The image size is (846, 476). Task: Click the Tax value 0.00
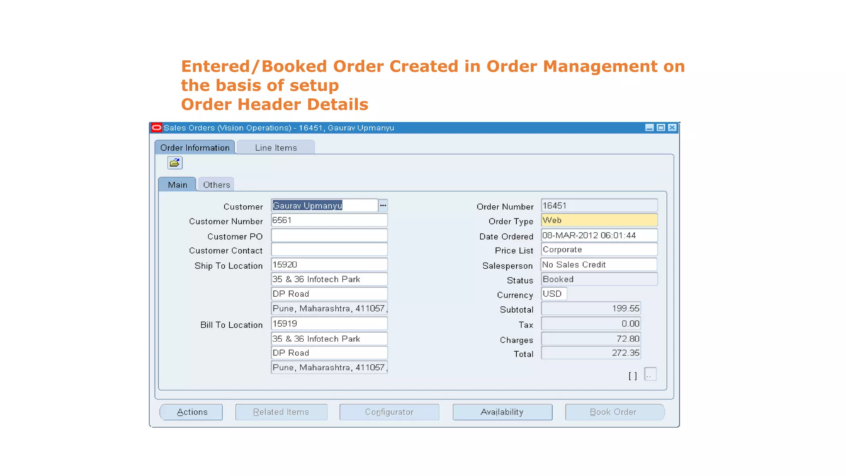[x=591, y=324]
